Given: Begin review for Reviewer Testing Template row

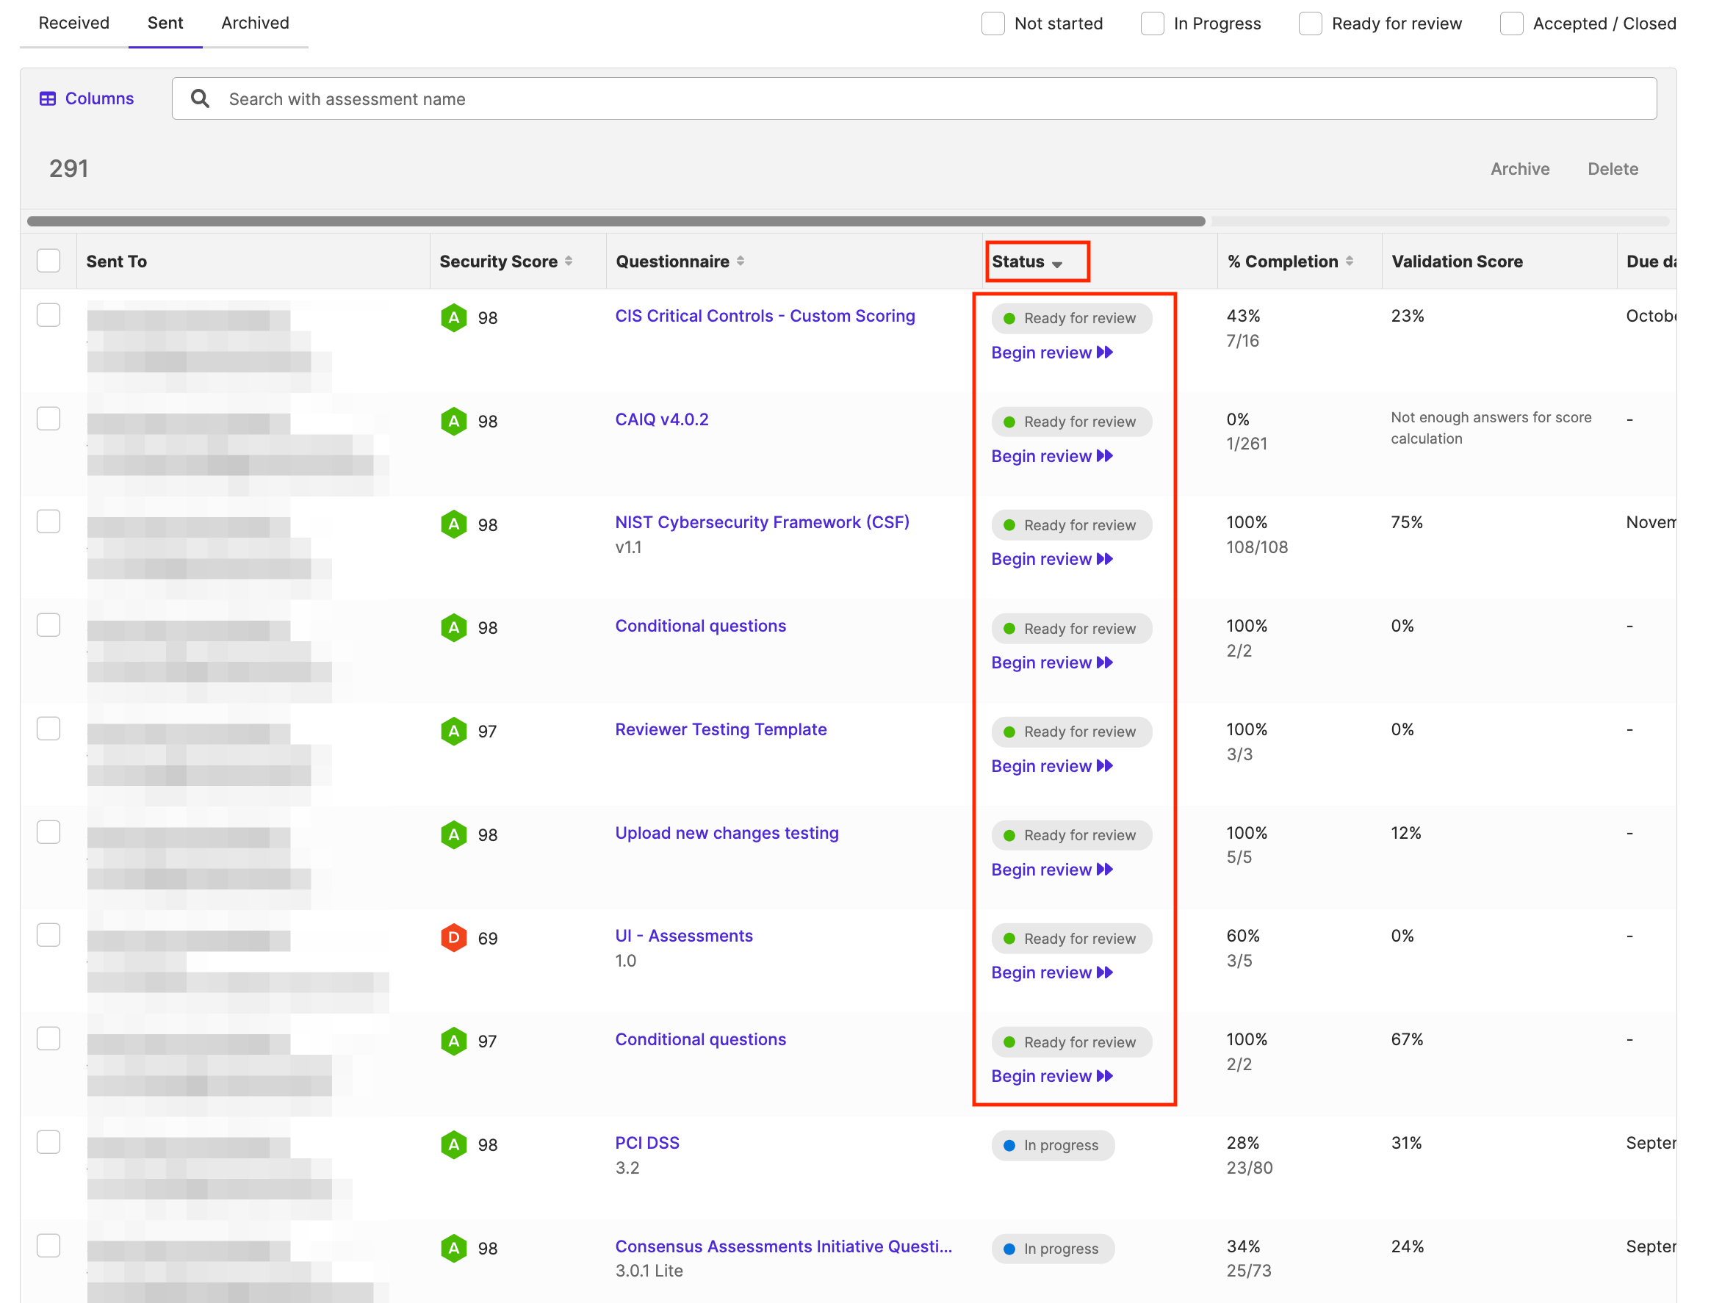Looking at the screenshot, I should point(1052,766).
